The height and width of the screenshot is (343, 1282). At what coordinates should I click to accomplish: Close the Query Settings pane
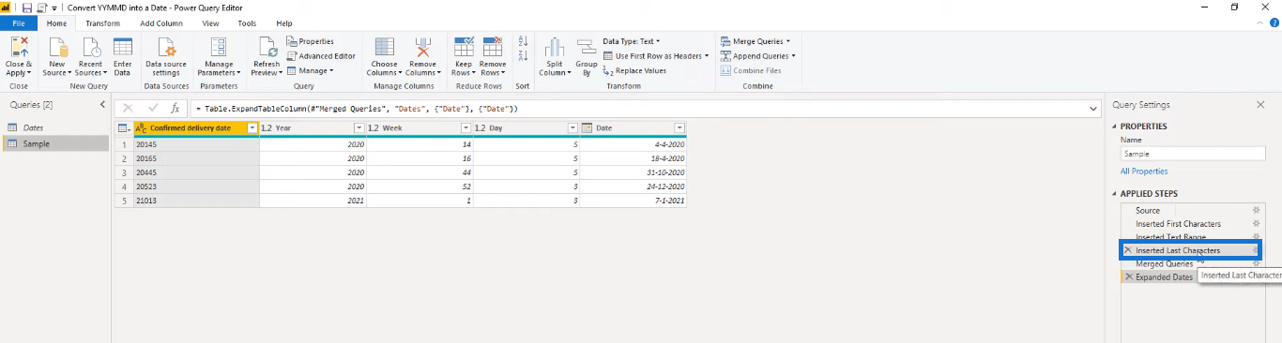pyautogui.click(x=1260, y=105)
